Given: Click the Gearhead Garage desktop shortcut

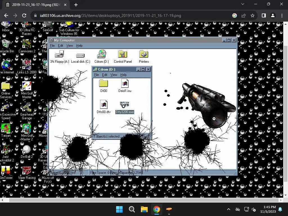Looking at the screenshot, I should [27, 111].
